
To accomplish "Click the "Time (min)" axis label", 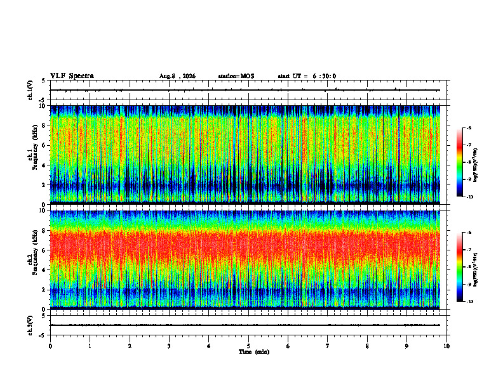I will click(x=254, y=352).
